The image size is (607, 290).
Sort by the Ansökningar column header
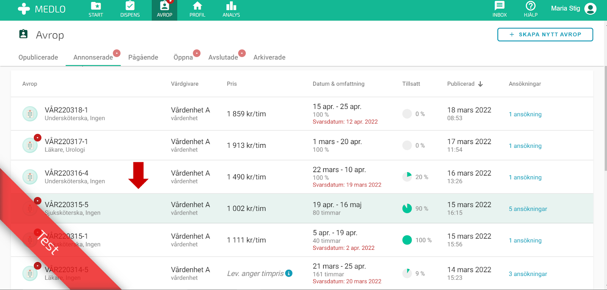point(525,84)
